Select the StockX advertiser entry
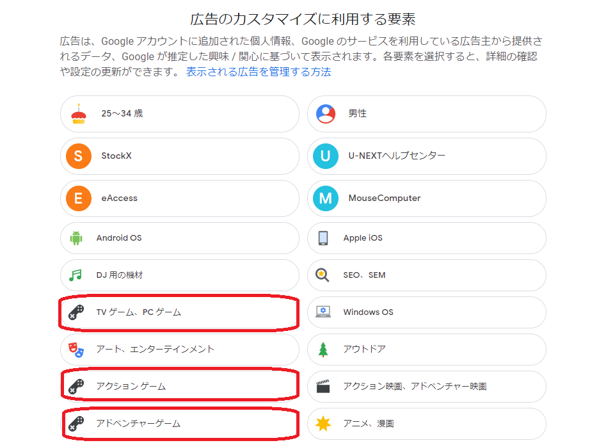Viewport: 599px width, 443px height. click(180, 156)
